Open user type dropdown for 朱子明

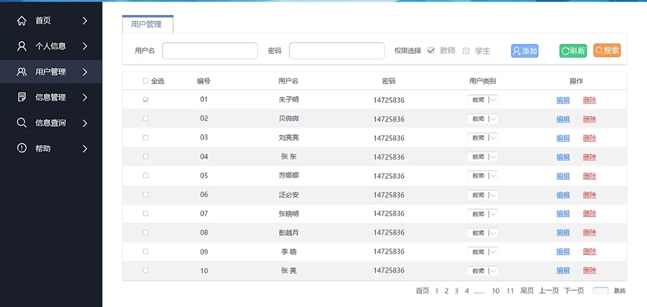[482, 100]
